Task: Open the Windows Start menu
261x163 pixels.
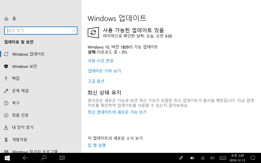Action: pyautogui.click(x=7, y=158)
